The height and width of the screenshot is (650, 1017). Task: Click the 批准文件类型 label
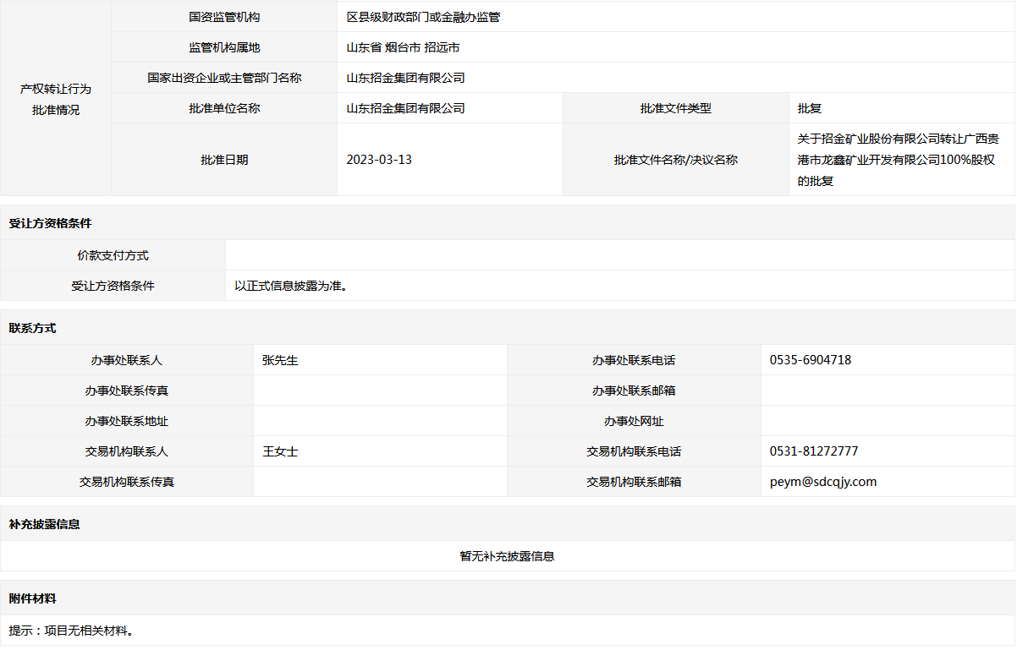click(x=676, y=108)
